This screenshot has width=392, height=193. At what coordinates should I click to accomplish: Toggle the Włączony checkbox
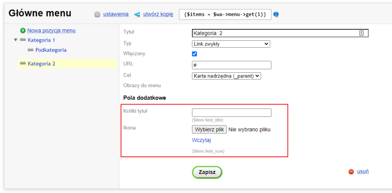[x=195, y=54]
